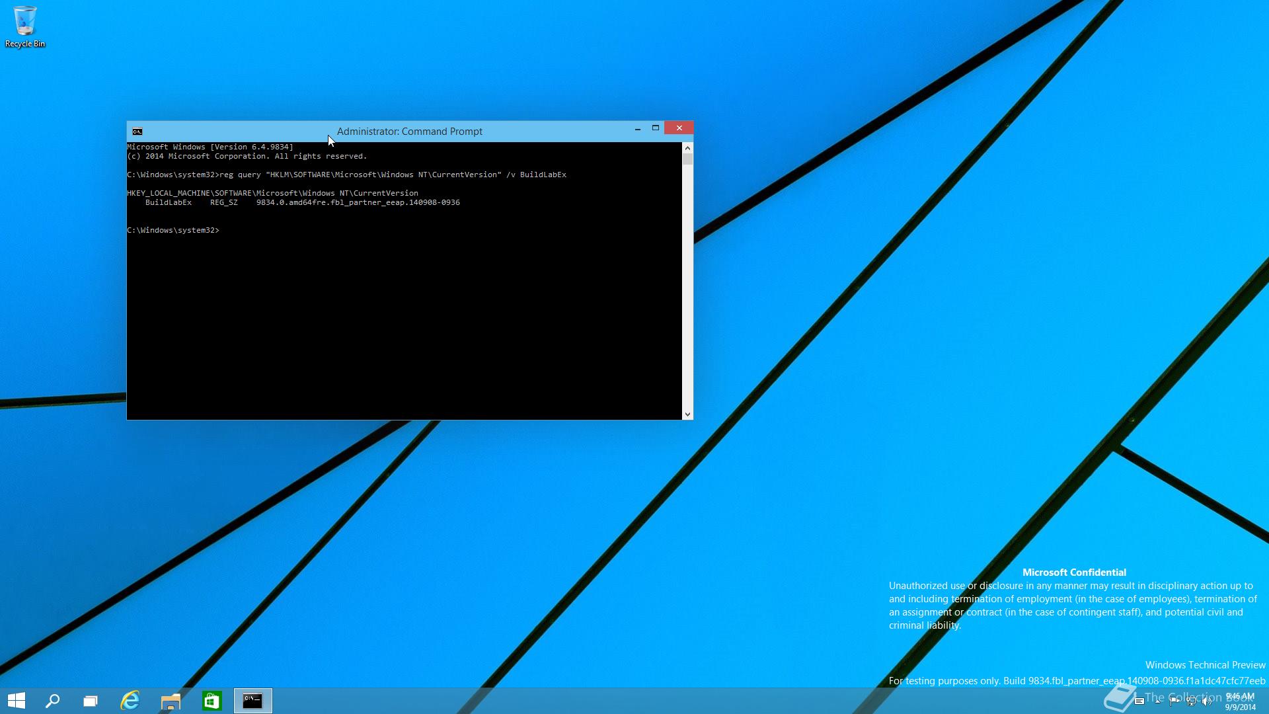Open the Windows Store taskbar icon
Viewport: 1269px width, 714px height.
pyautogui.click(x=211, y=701)
